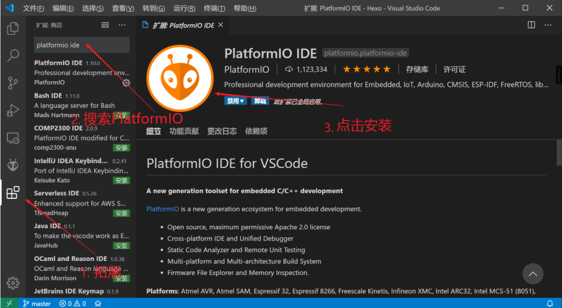562x308 pixels.
Task: Select Java IDE in extension list
Action: click(x=82, y=236)
